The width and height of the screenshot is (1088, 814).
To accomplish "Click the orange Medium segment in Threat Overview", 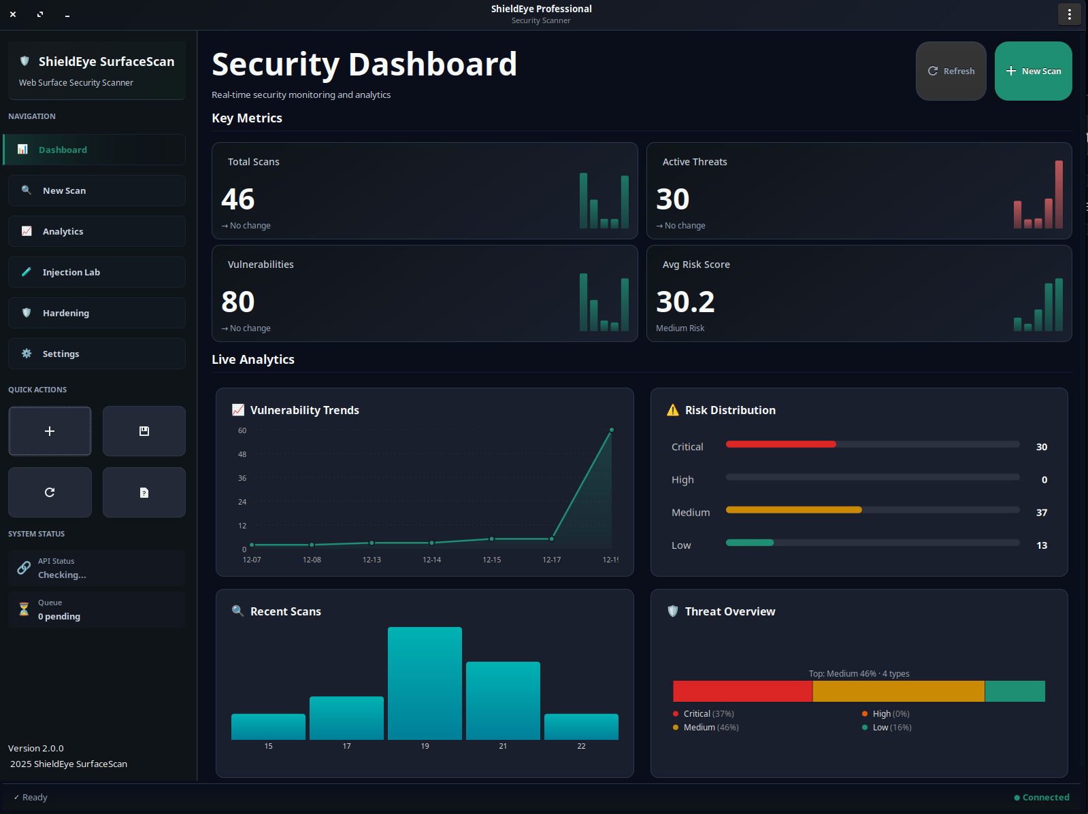I will 899,691.
